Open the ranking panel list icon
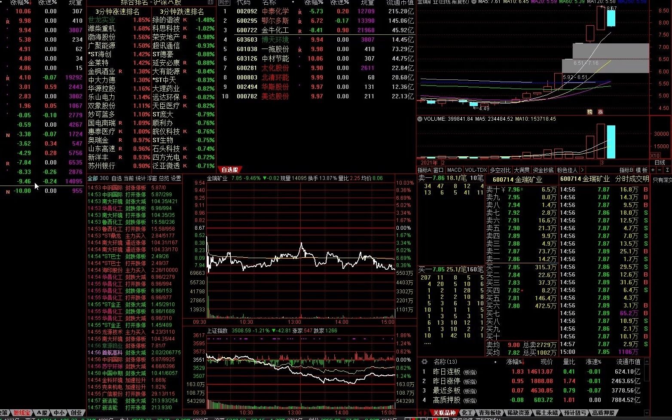The width and height of the screenshot is (672, 420). click(211, 2)
